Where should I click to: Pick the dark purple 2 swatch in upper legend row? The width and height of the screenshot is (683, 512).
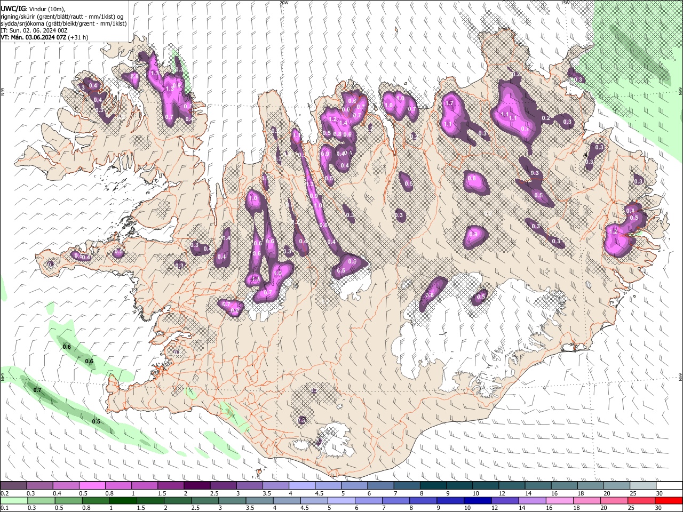(198, 486)
